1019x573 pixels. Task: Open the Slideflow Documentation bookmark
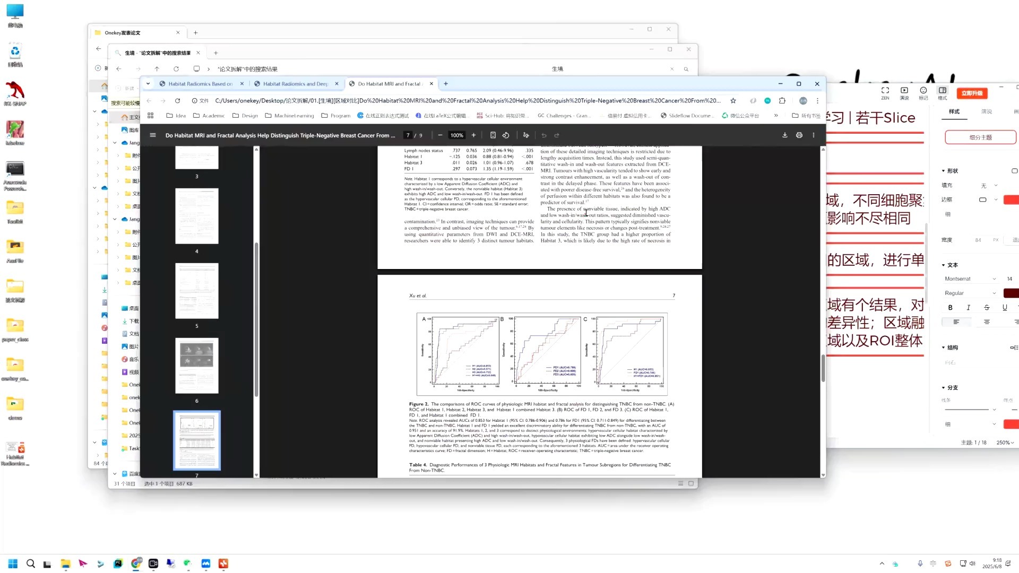(x=687, y=116)
